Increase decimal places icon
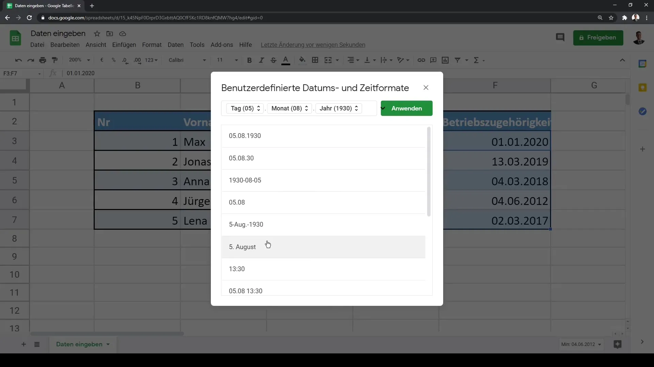This screenshot has width=654, height=367. point(137,60)
